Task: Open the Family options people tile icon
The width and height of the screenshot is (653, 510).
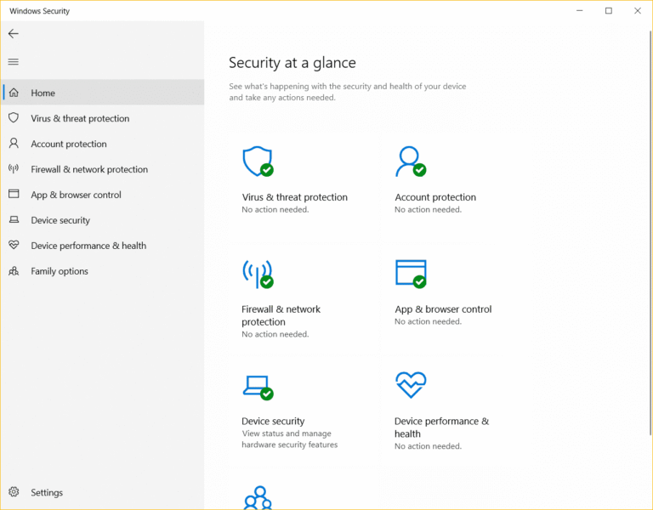Action: click(x=258, y=498)
